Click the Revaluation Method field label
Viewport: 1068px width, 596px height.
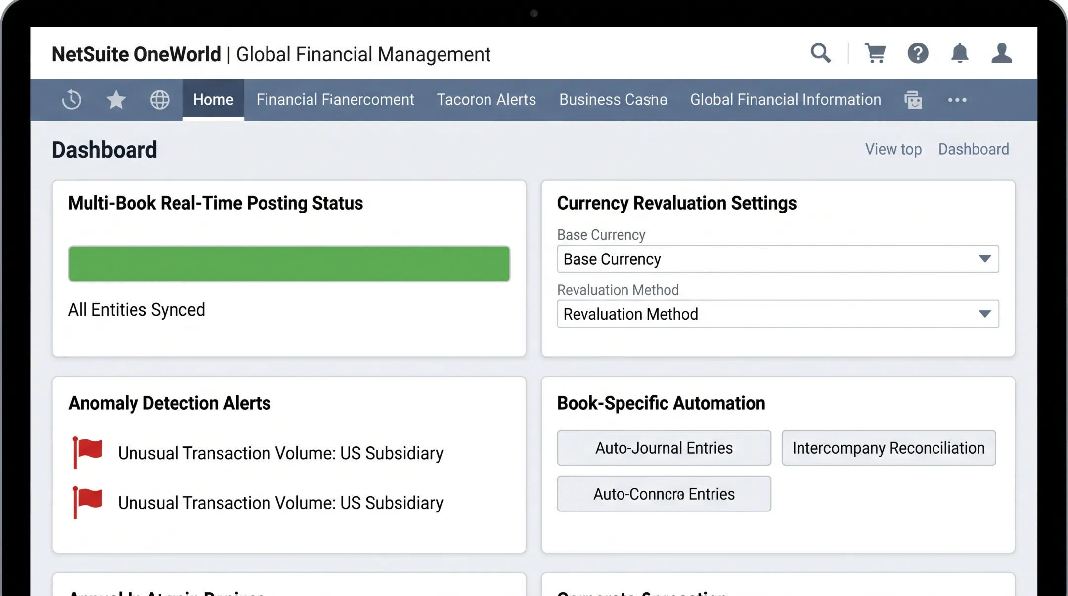click(x=618, y=290)
